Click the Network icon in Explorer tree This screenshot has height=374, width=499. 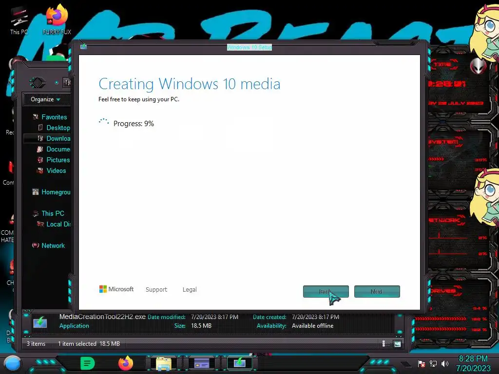[x=35, y=245]
